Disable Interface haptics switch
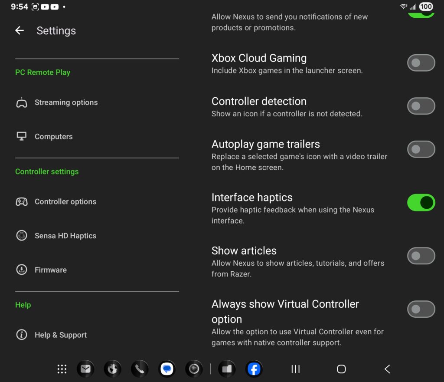This screenshot has width=444, height=382. [421, 203]
